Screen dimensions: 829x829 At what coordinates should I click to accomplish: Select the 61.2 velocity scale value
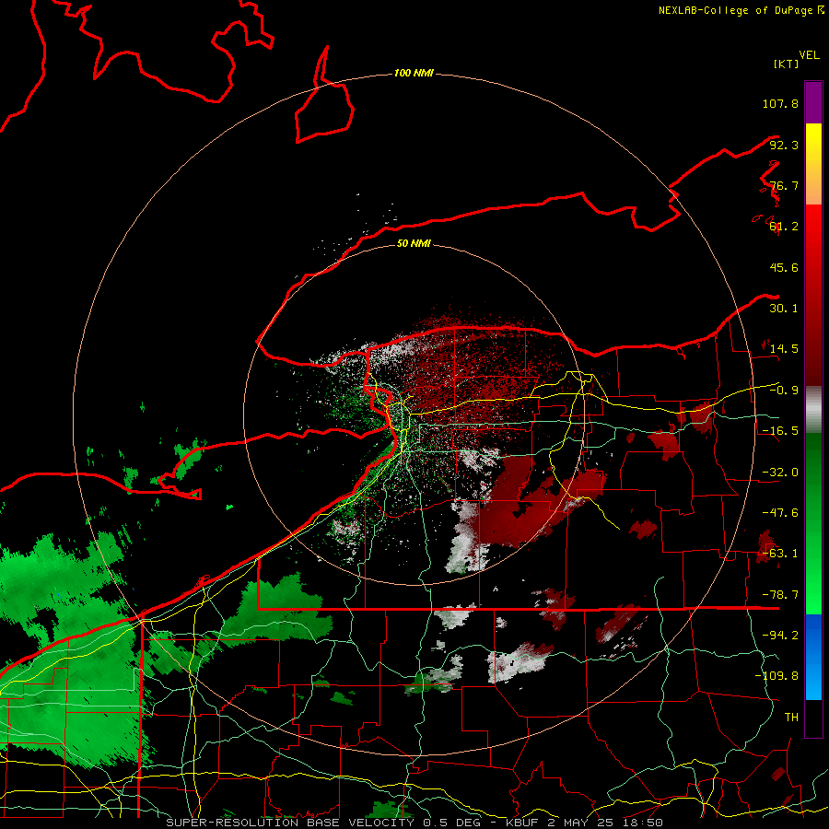tap(784, 227)
